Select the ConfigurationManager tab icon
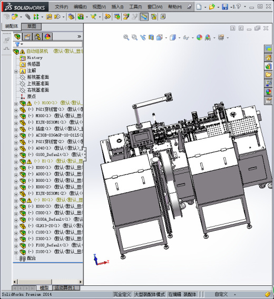Screen dimensions: 274x299 point(37,36)
